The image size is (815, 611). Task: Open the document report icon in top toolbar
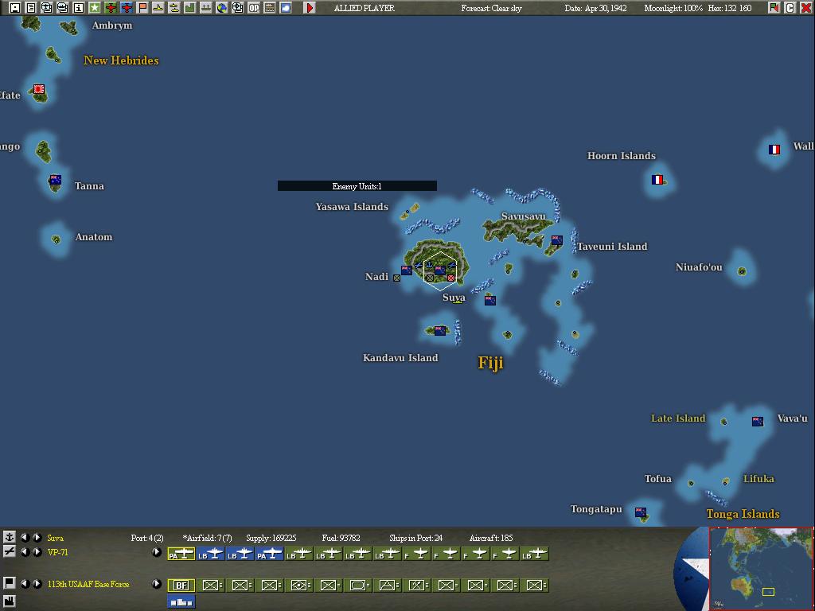31,8
